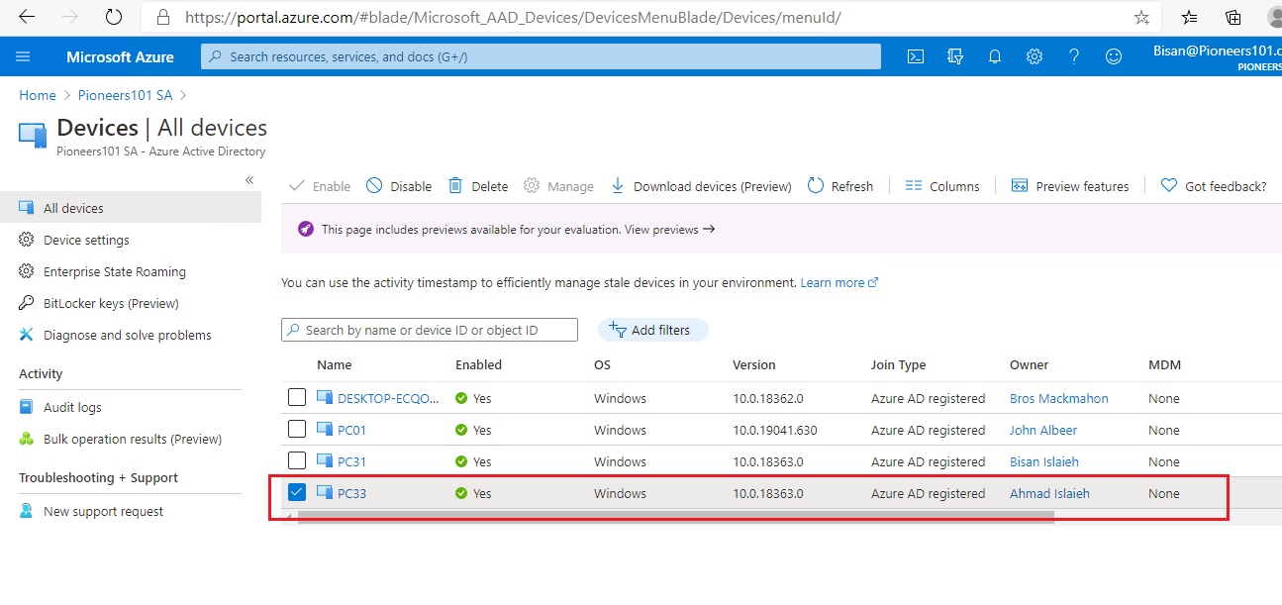Open owner Bros Mackmahon
This screenshot has height=605, width=1282.
tap(1059, 398)
